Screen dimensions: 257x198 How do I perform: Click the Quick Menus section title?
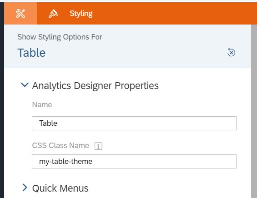60,188
